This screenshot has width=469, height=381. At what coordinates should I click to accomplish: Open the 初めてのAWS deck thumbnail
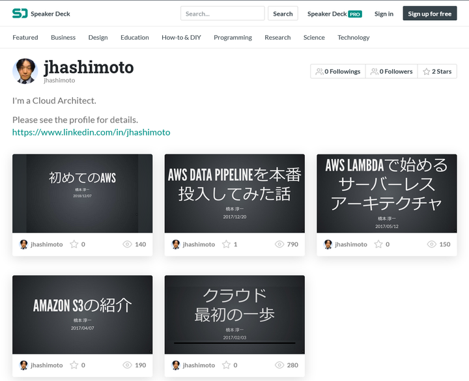82,193
